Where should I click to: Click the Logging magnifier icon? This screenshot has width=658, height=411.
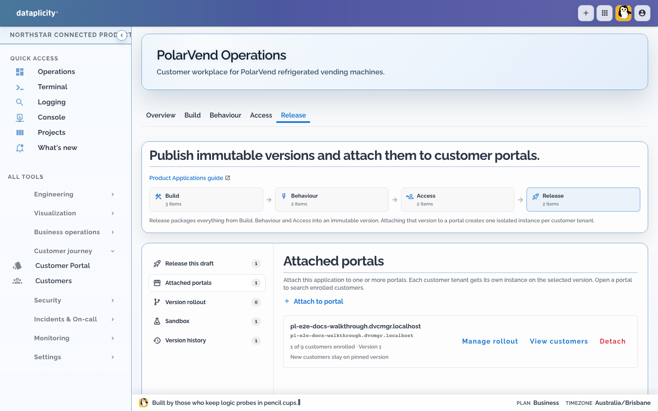[20, 102]
